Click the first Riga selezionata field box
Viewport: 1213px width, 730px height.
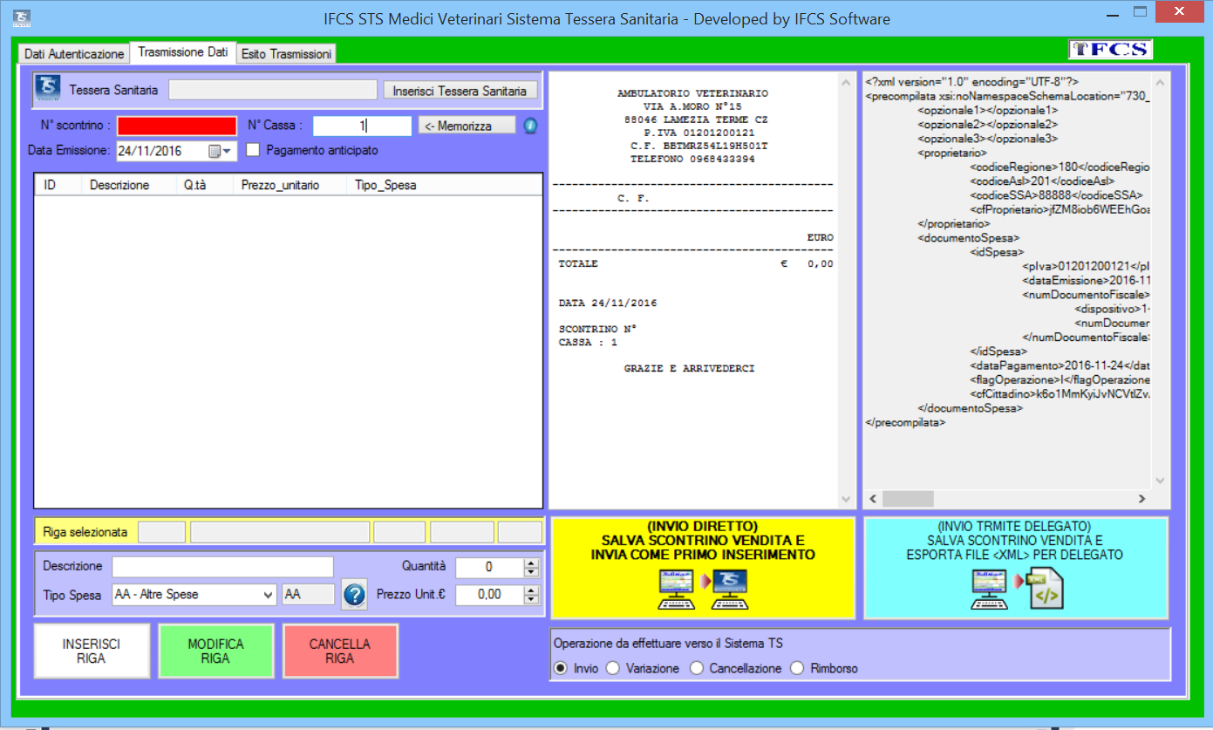point(162,532)
